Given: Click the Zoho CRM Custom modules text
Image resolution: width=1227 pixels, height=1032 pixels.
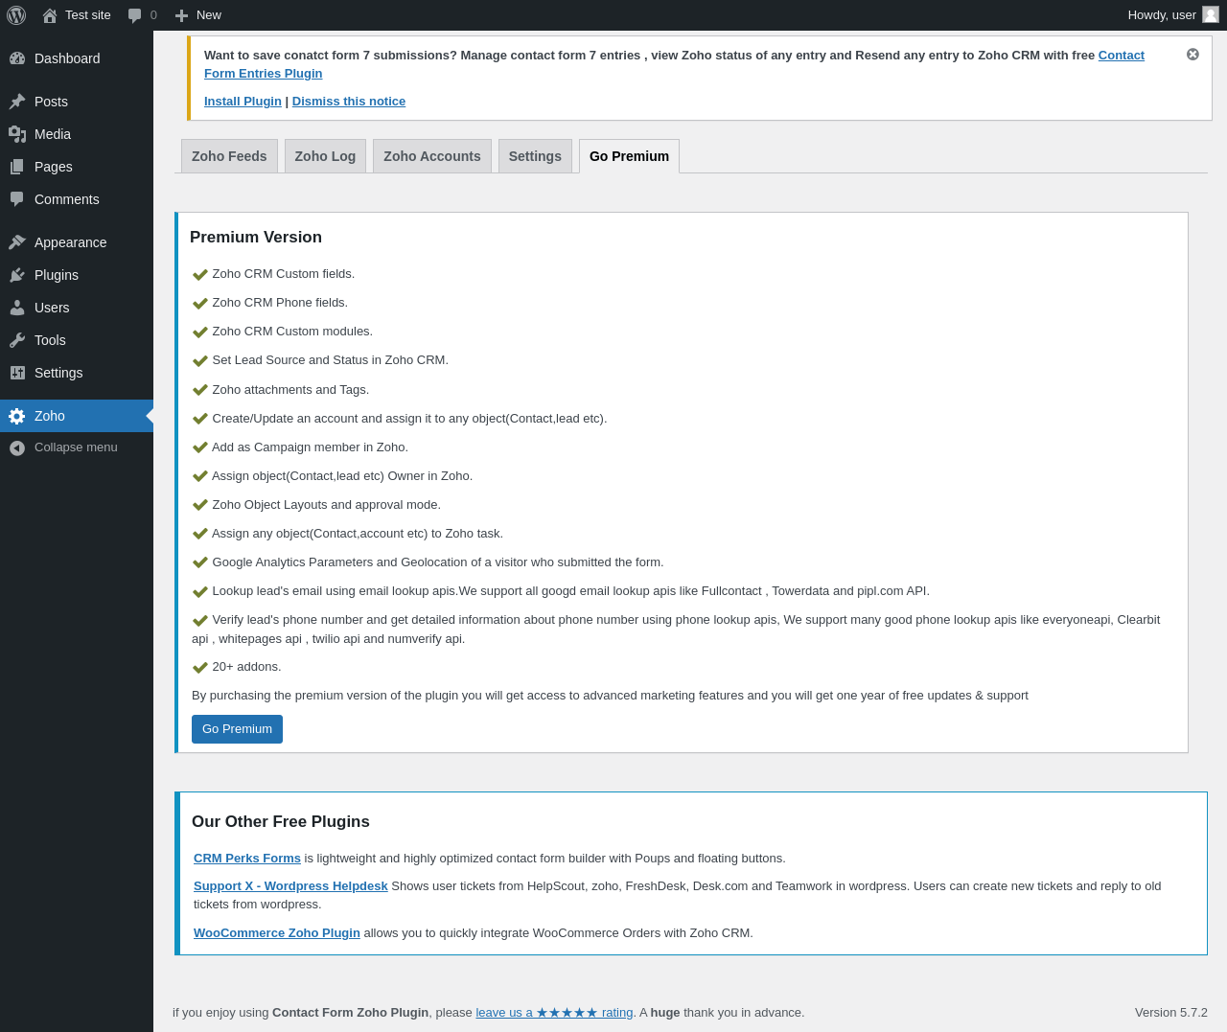Looking at the screenshot, I should click(292, 332).
